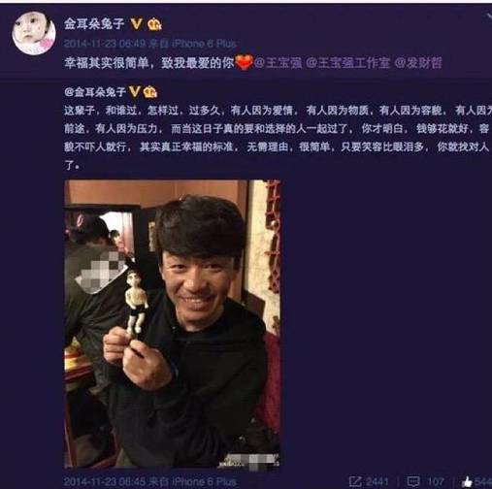Image resolution: width=492 pixels, height=489 pixels.
Task: Expand the post options arrow at top right
Action: 489,16
